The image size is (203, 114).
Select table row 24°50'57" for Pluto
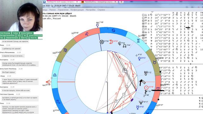pyautogui.click(x=172, y=41)
